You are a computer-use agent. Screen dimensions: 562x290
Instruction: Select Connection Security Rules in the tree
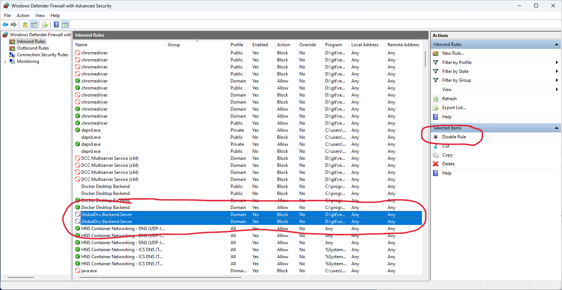[x=39, y=55]
